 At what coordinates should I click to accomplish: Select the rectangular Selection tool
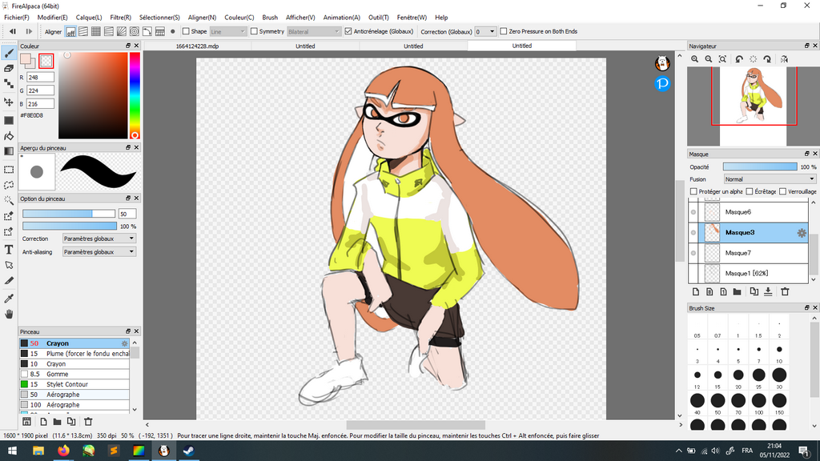9,170
